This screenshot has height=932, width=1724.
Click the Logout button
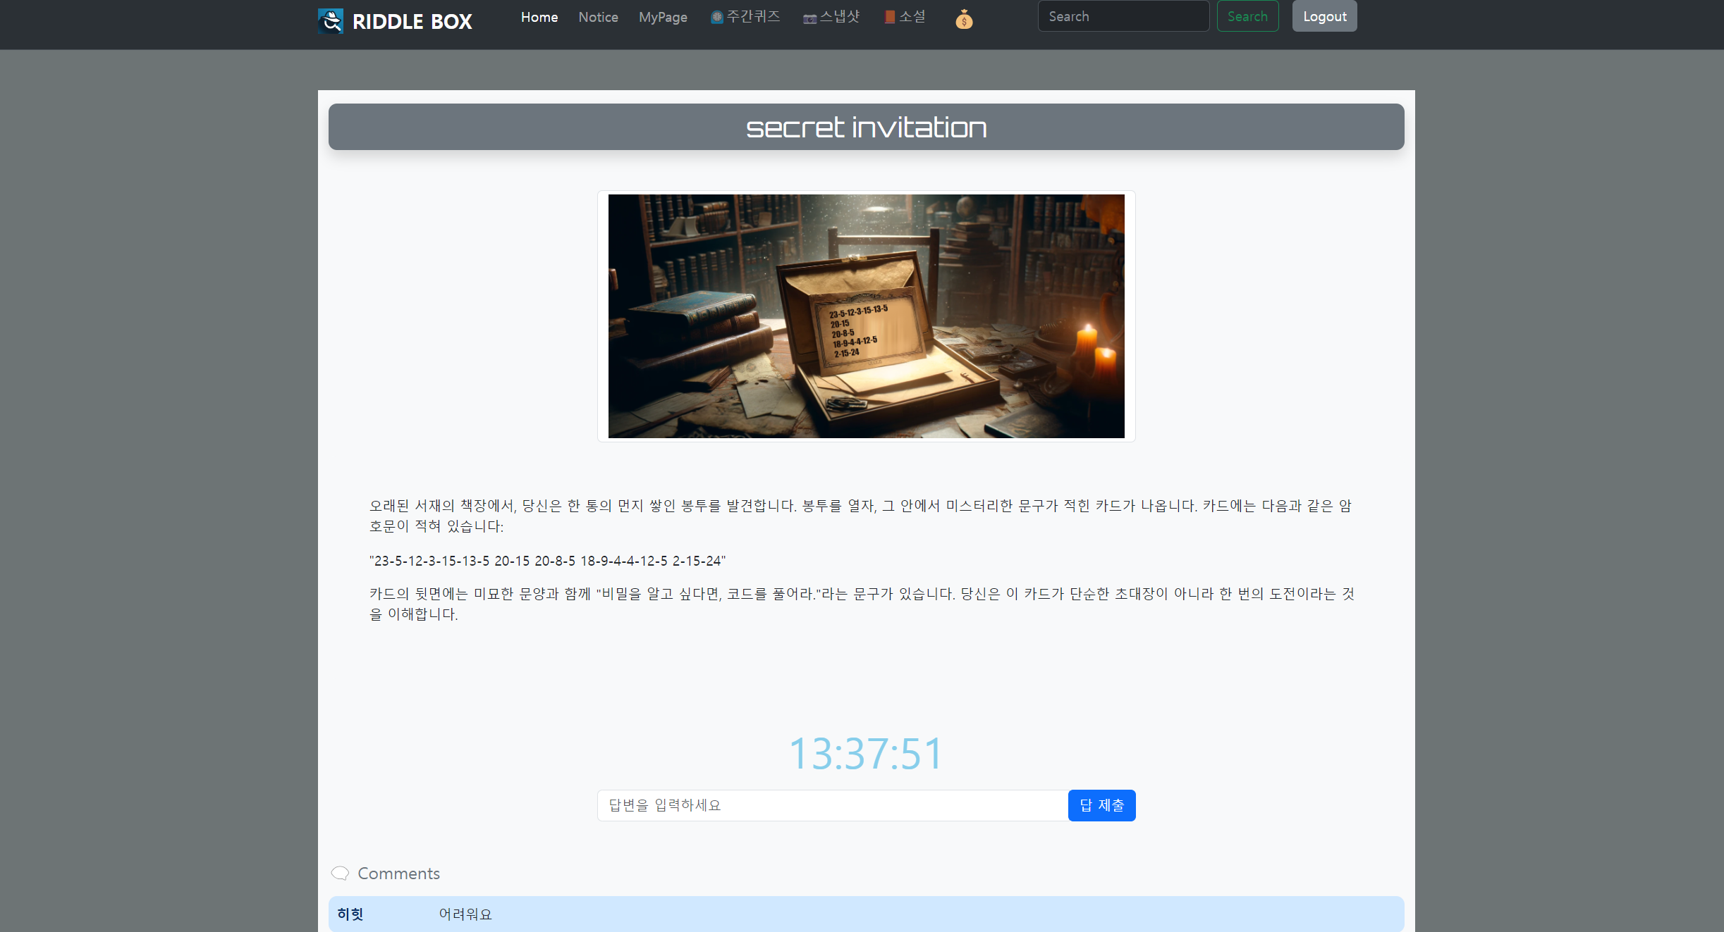click(1324, 16)
